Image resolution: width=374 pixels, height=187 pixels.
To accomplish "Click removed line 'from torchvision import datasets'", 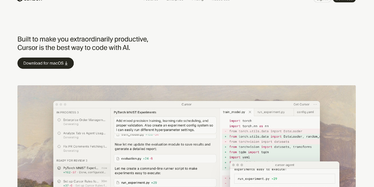I will click(x=271, y=142).
